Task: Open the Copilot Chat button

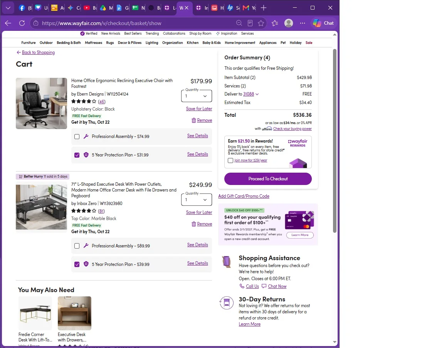Action: pyautogui.click(x=323, y=23)
